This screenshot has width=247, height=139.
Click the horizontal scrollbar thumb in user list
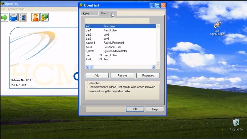[x=91, y=67]
